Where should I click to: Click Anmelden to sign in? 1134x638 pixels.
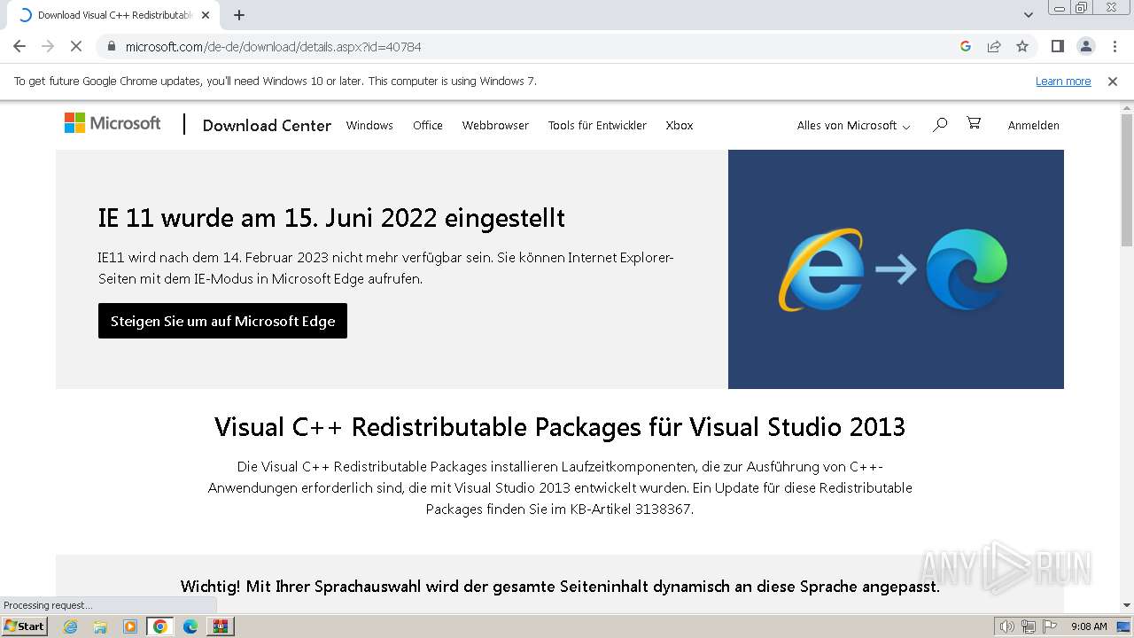point(1034,125)
